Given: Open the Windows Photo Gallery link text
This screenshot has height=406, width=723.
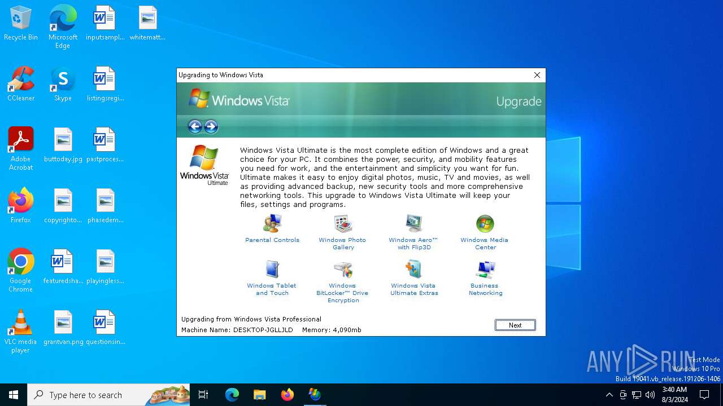Looking at the screenshot, I should [x=342, y=244].
